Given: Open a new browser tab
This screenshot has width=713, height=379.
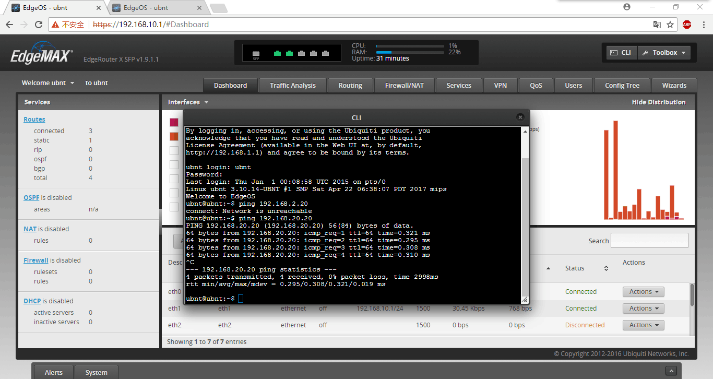Looking at the screenshot, I should pos(218,8).
